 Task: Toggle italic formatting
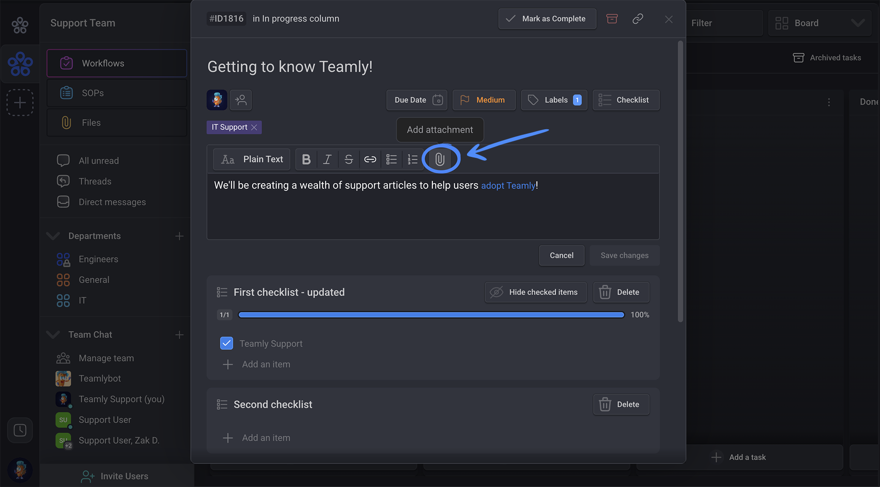327,159
